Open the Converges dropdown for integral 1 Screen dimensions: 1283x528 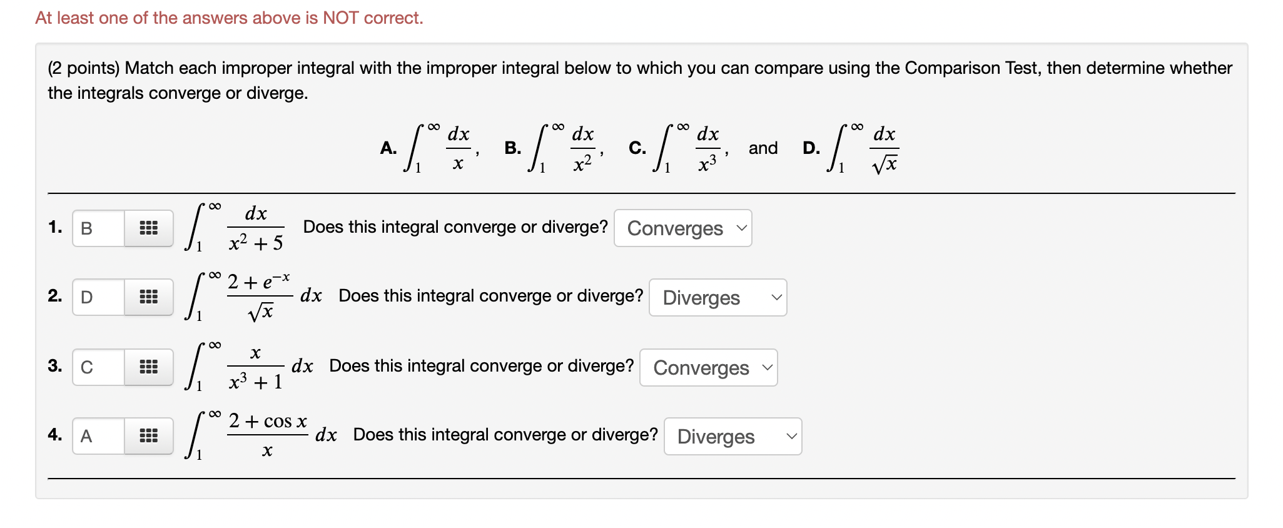682,228
